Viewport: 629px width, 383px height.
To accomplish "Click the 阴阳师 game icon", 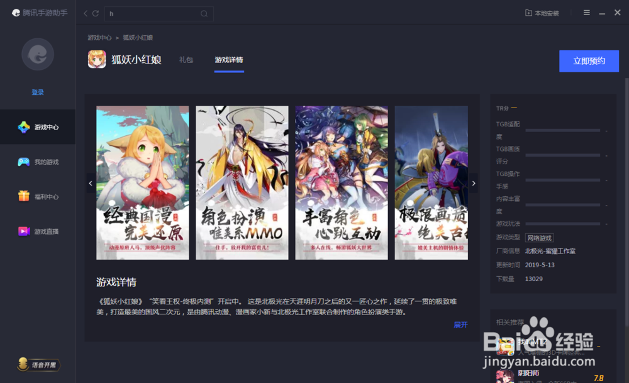I will (x=505, y=377).
